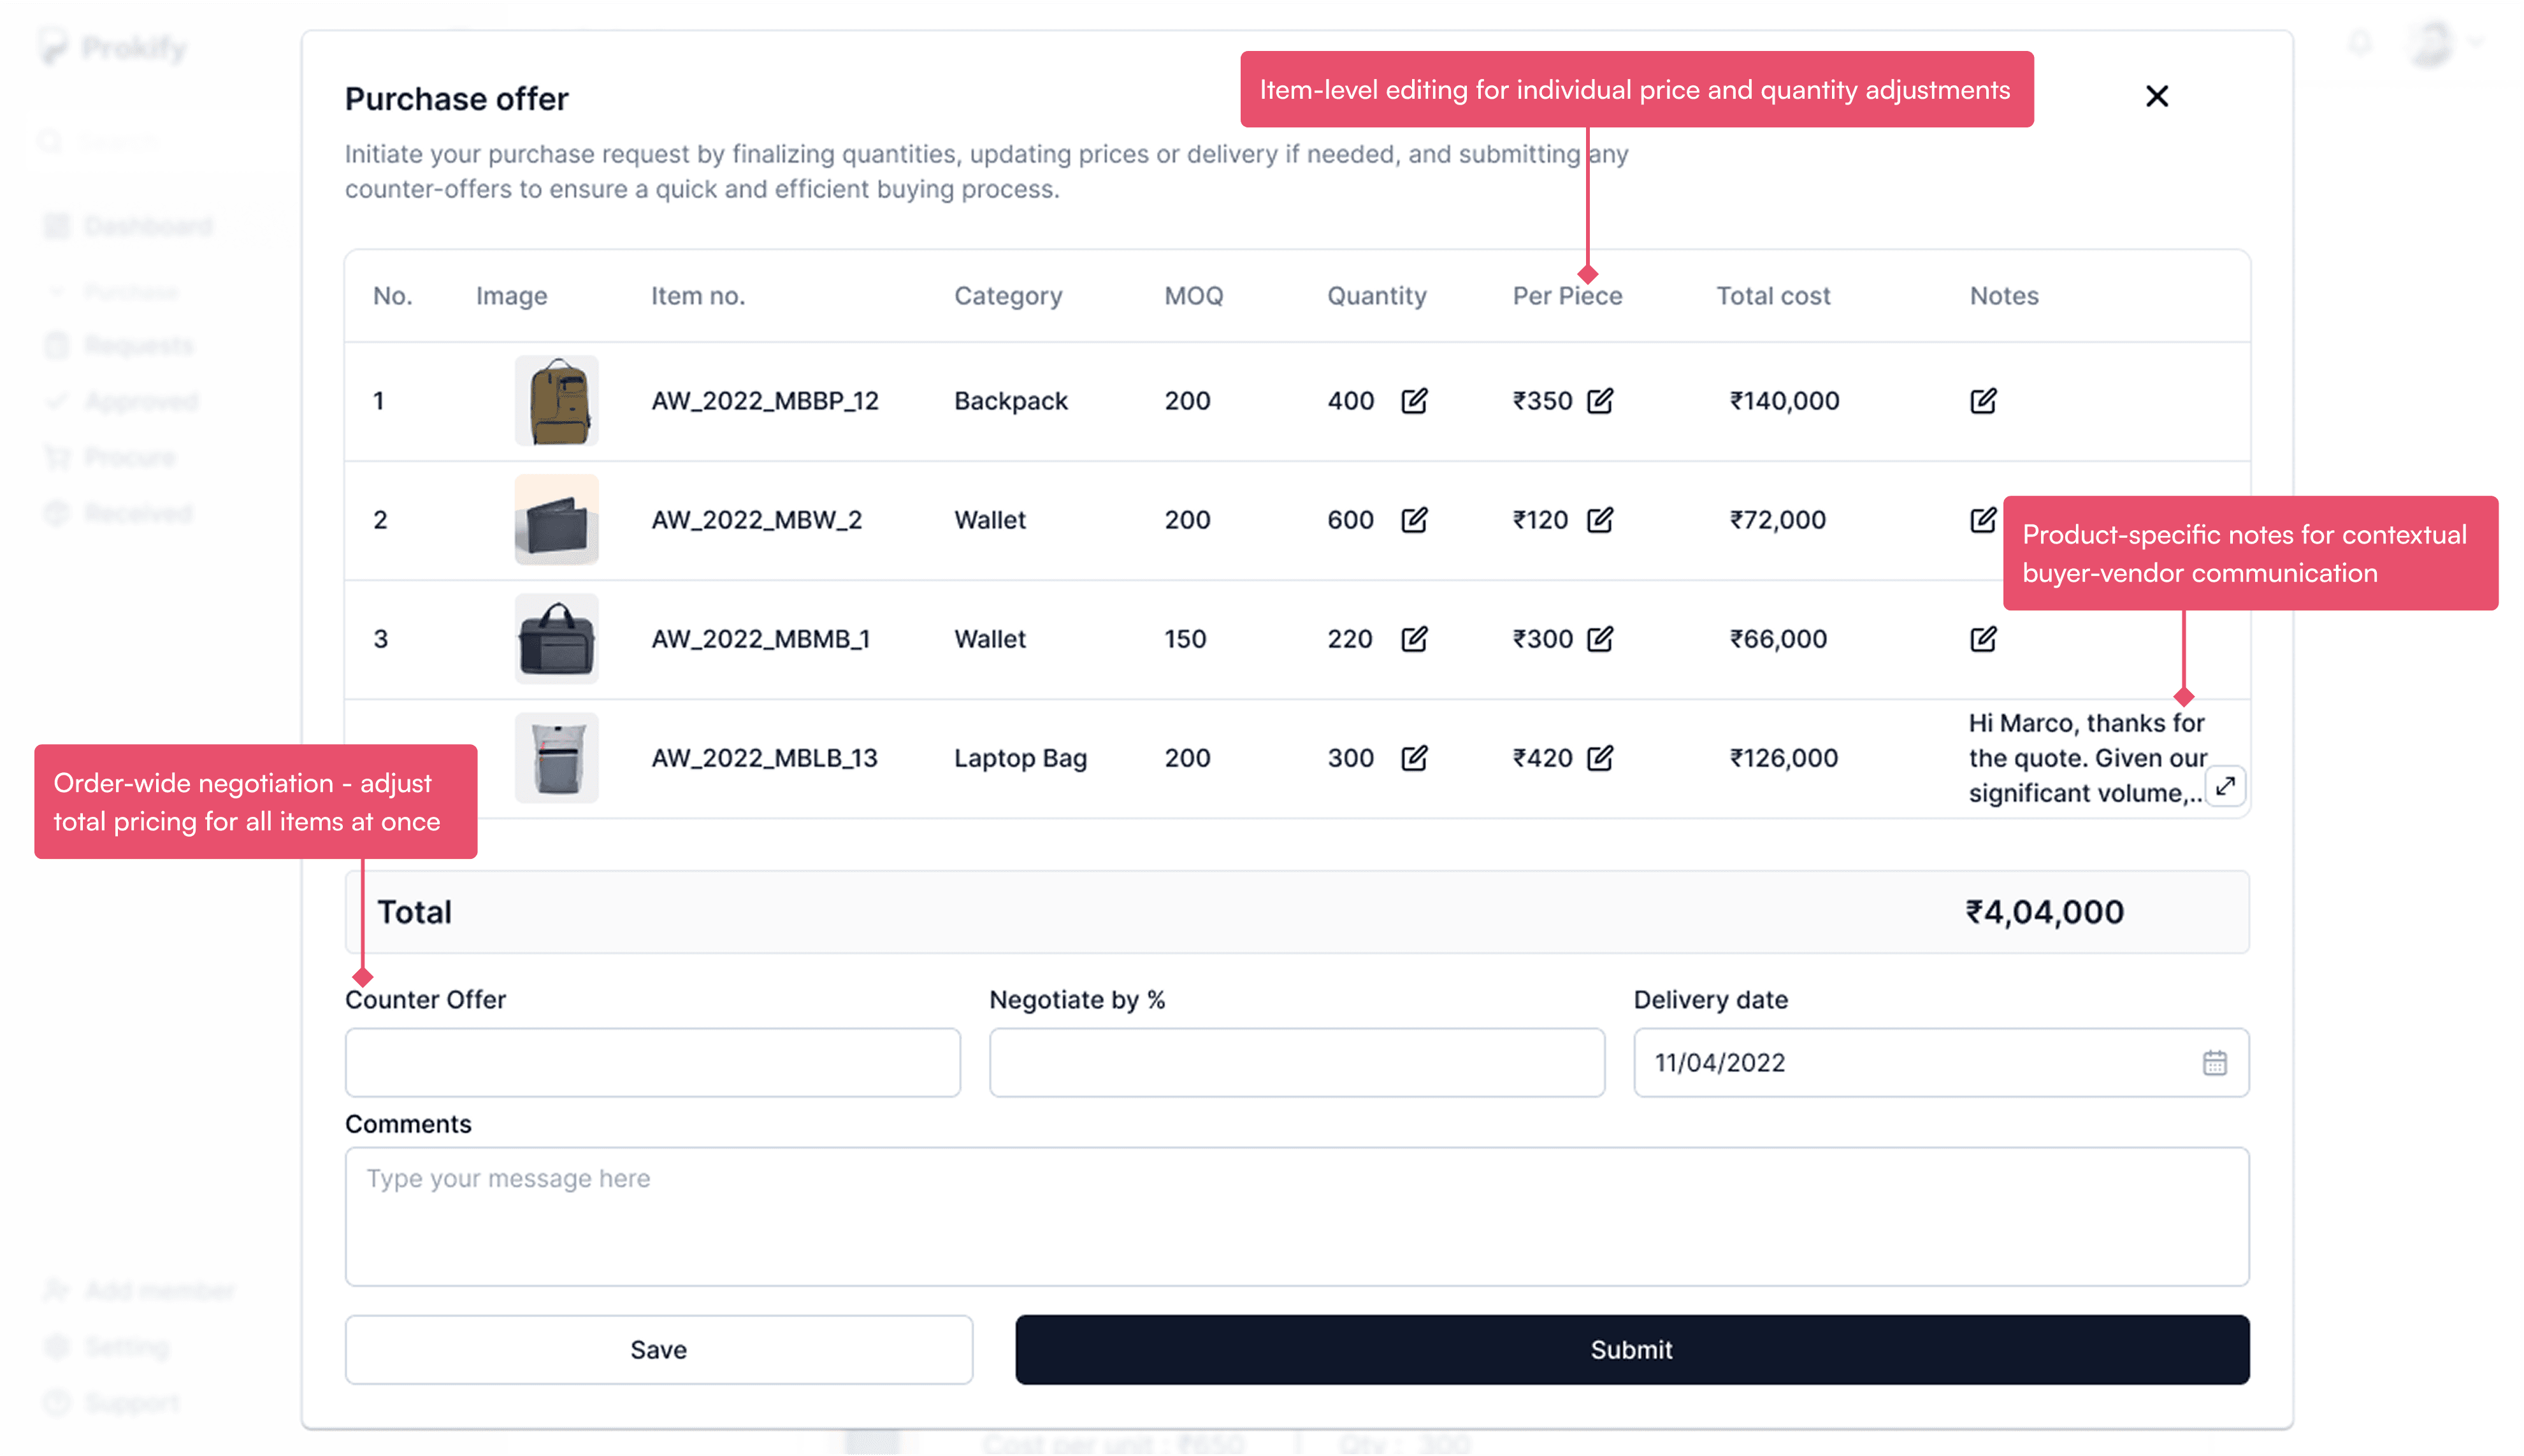2524x1456 pixels.
Task: Add note for the Backpack row
Action: click(1983, 401)
